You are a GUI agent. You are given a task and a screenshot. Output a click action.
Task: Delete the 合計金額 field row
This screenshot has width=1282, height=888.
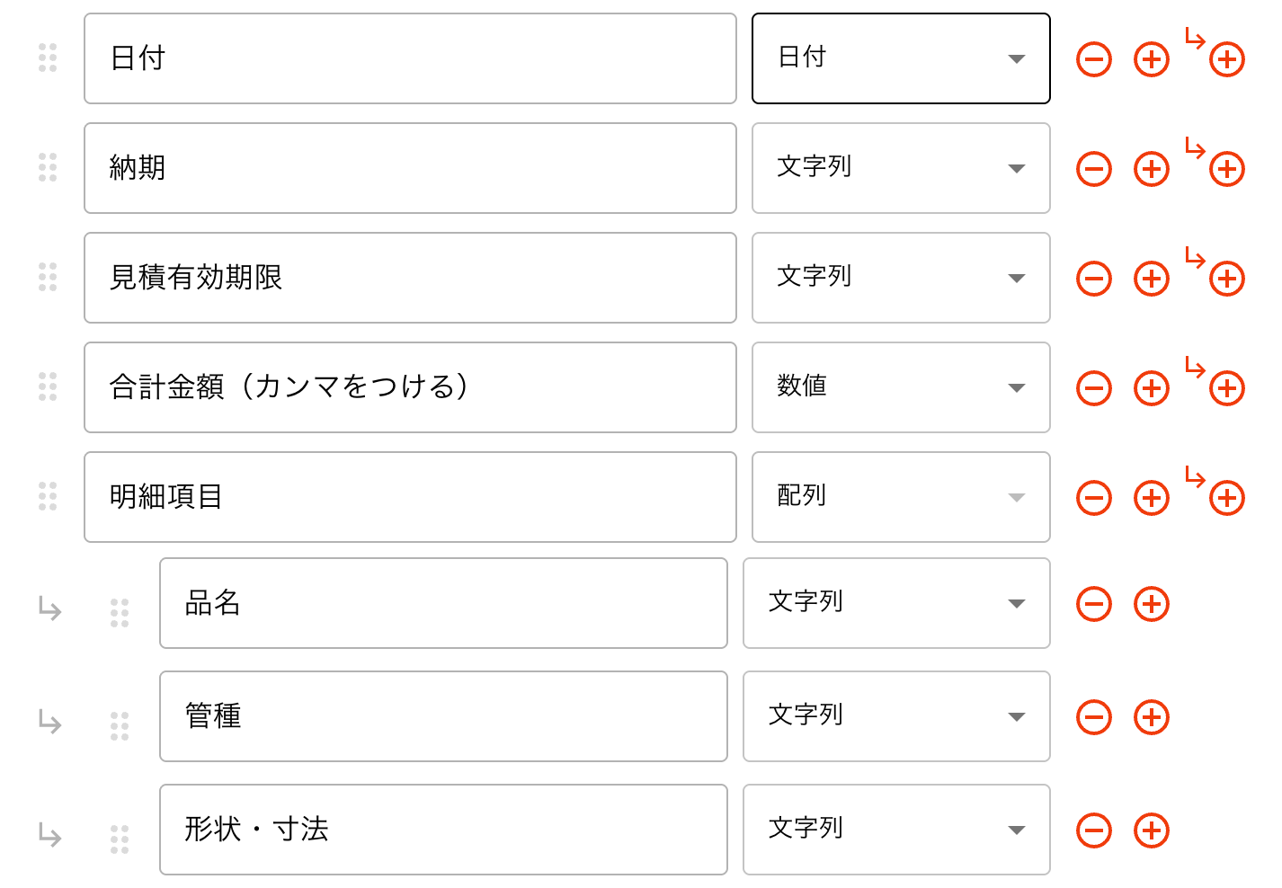point(1094,388)
